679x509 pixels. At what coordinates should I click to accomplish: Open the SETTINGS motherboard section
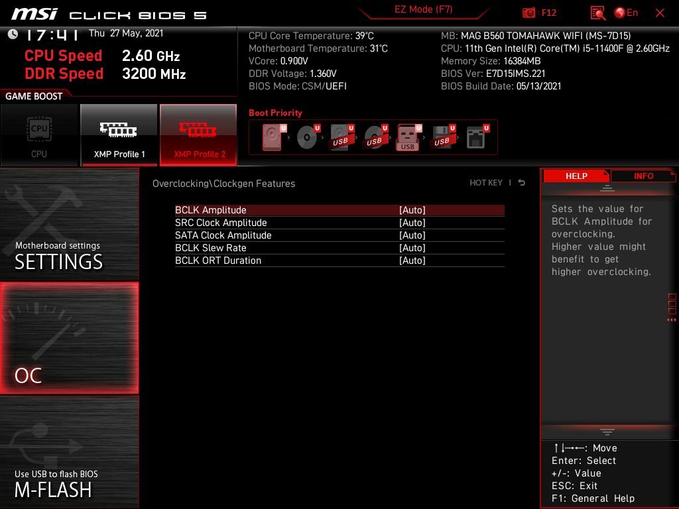pyautogui.click(x=69, y=224)
